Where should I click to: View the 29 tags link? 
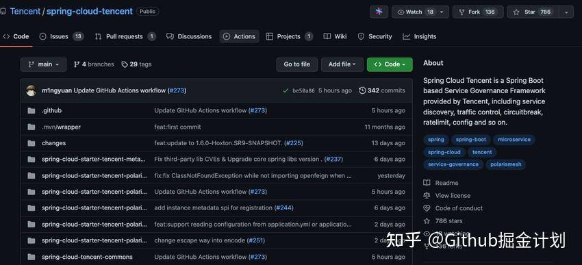pyautogui.click(x=136, y=64)
